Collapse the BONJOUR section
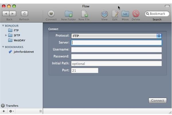This screenshot has height=115, width=172. pyautogui.click(x=3, y=26)
